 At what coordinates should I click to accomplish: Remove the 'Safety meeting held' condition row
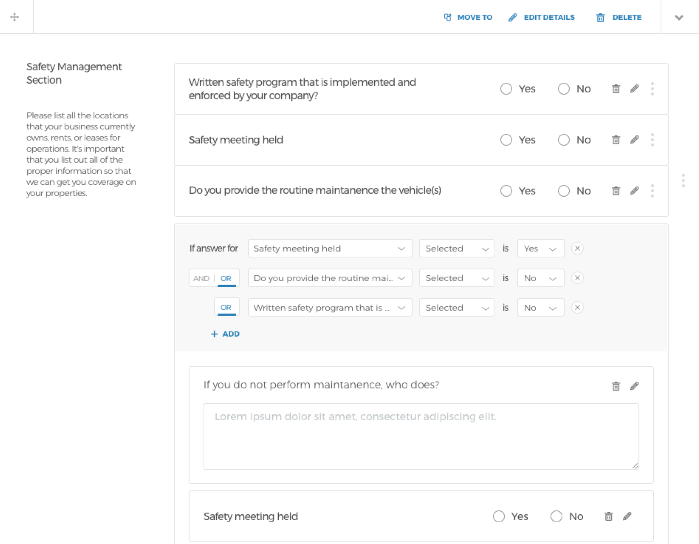click(x=577, y=248)
